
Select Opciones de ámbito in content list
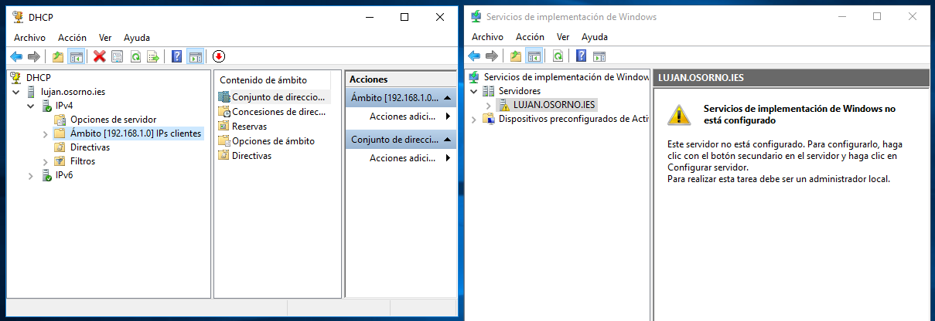[x=273, y=140]
